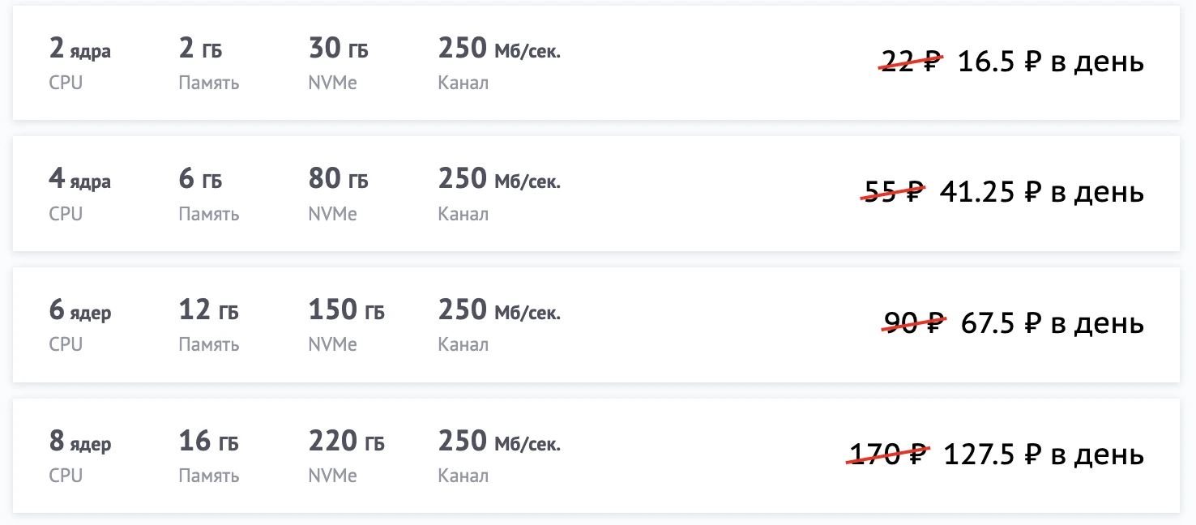Image resolution: width=1196 pixels, height=525 pixels.
Task: Click the 30 ГБ NVMe storage value
Action: pos(338,50)
